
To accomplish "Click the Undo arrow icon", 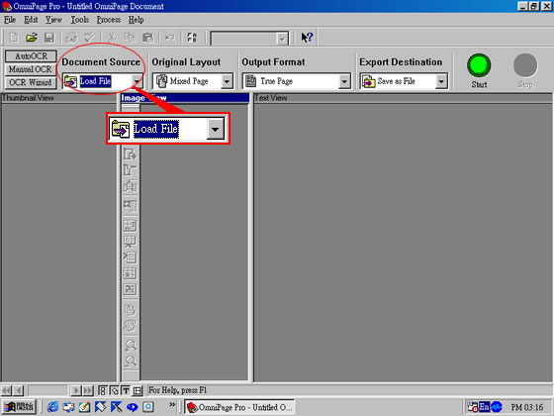I will coord(170,38).
